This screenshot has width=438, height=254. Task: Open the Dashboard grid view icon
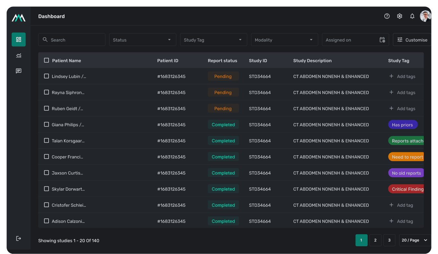click(x=18, y=39)
